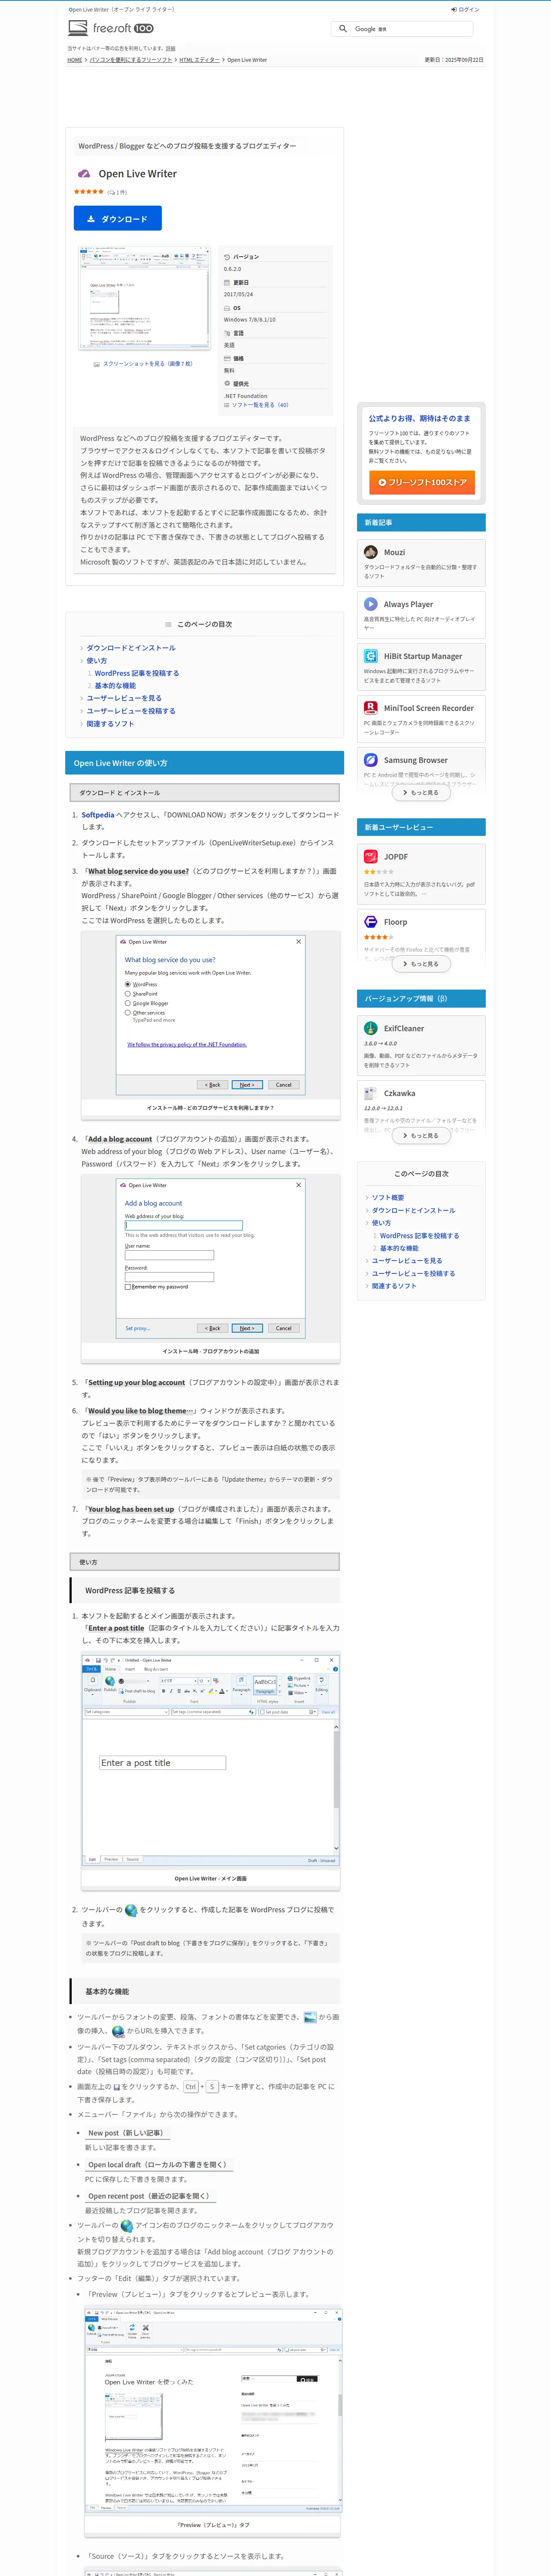Open the フリーソフト100ストア orange button
Screen dimensions: 551x2576
(x=421, y=482)
